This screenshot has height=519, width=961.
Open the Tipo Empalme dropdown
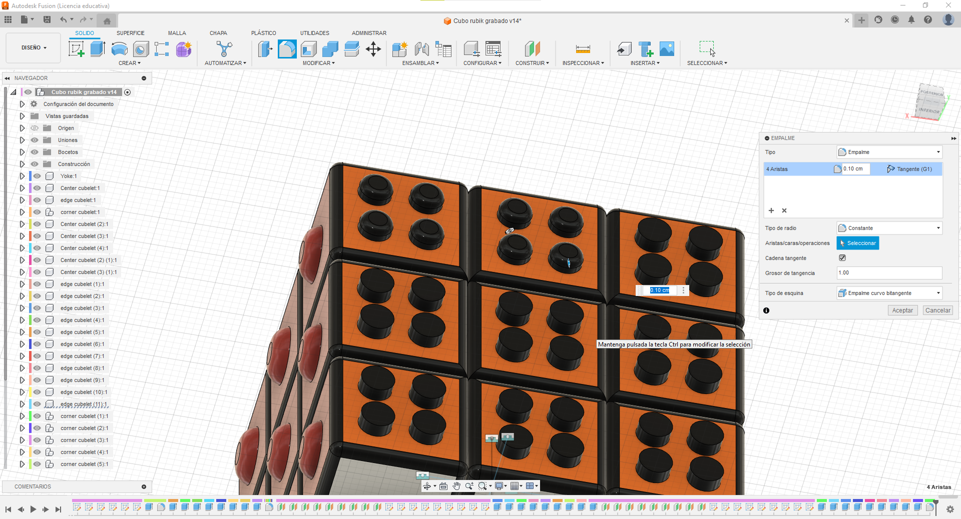pos(889,152)
